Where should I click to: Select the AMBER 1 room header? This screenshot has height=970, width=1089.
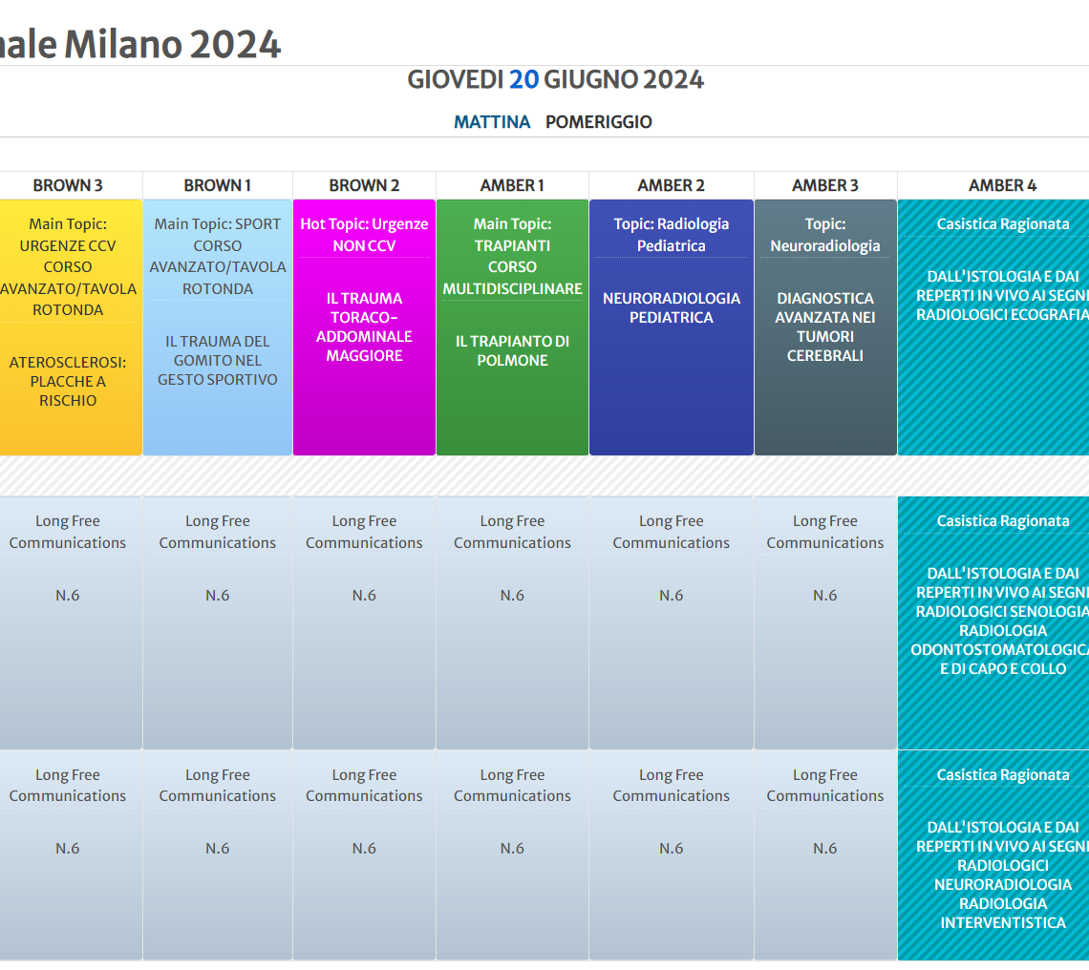click(x=512, y=185)
